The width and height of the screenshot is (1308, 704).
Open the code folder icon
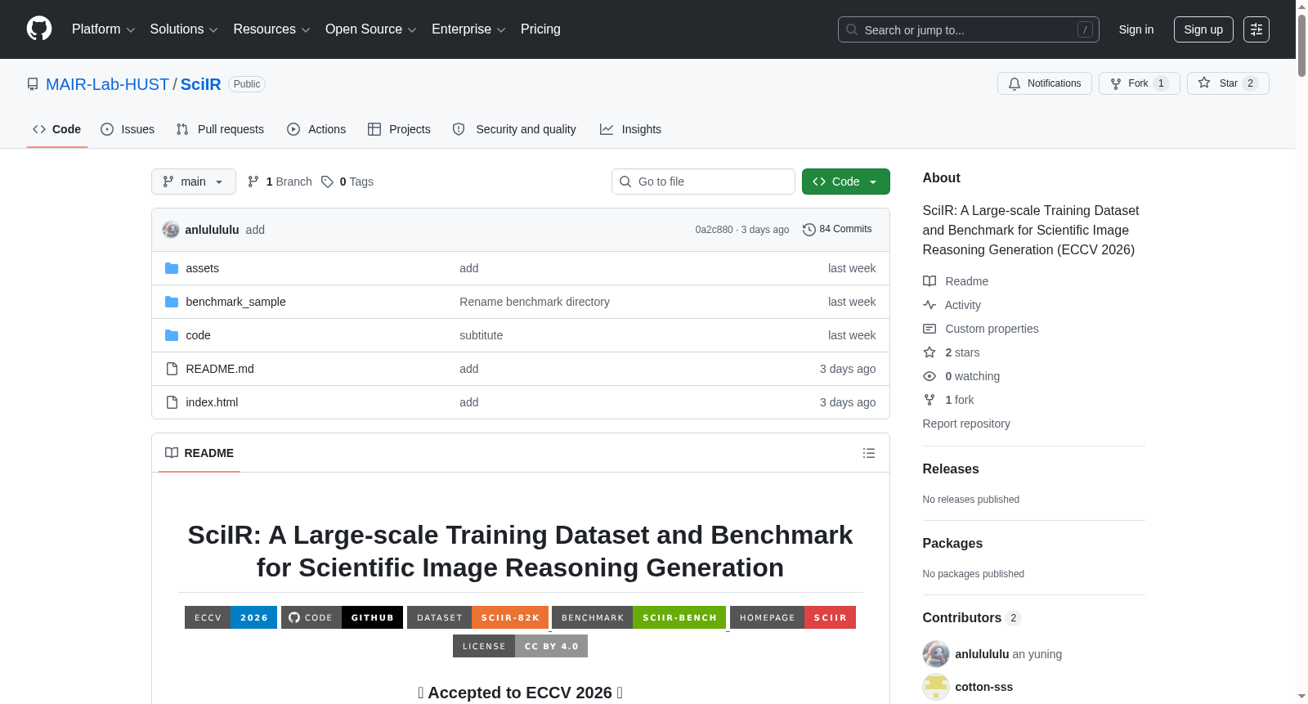pos(172,335)
